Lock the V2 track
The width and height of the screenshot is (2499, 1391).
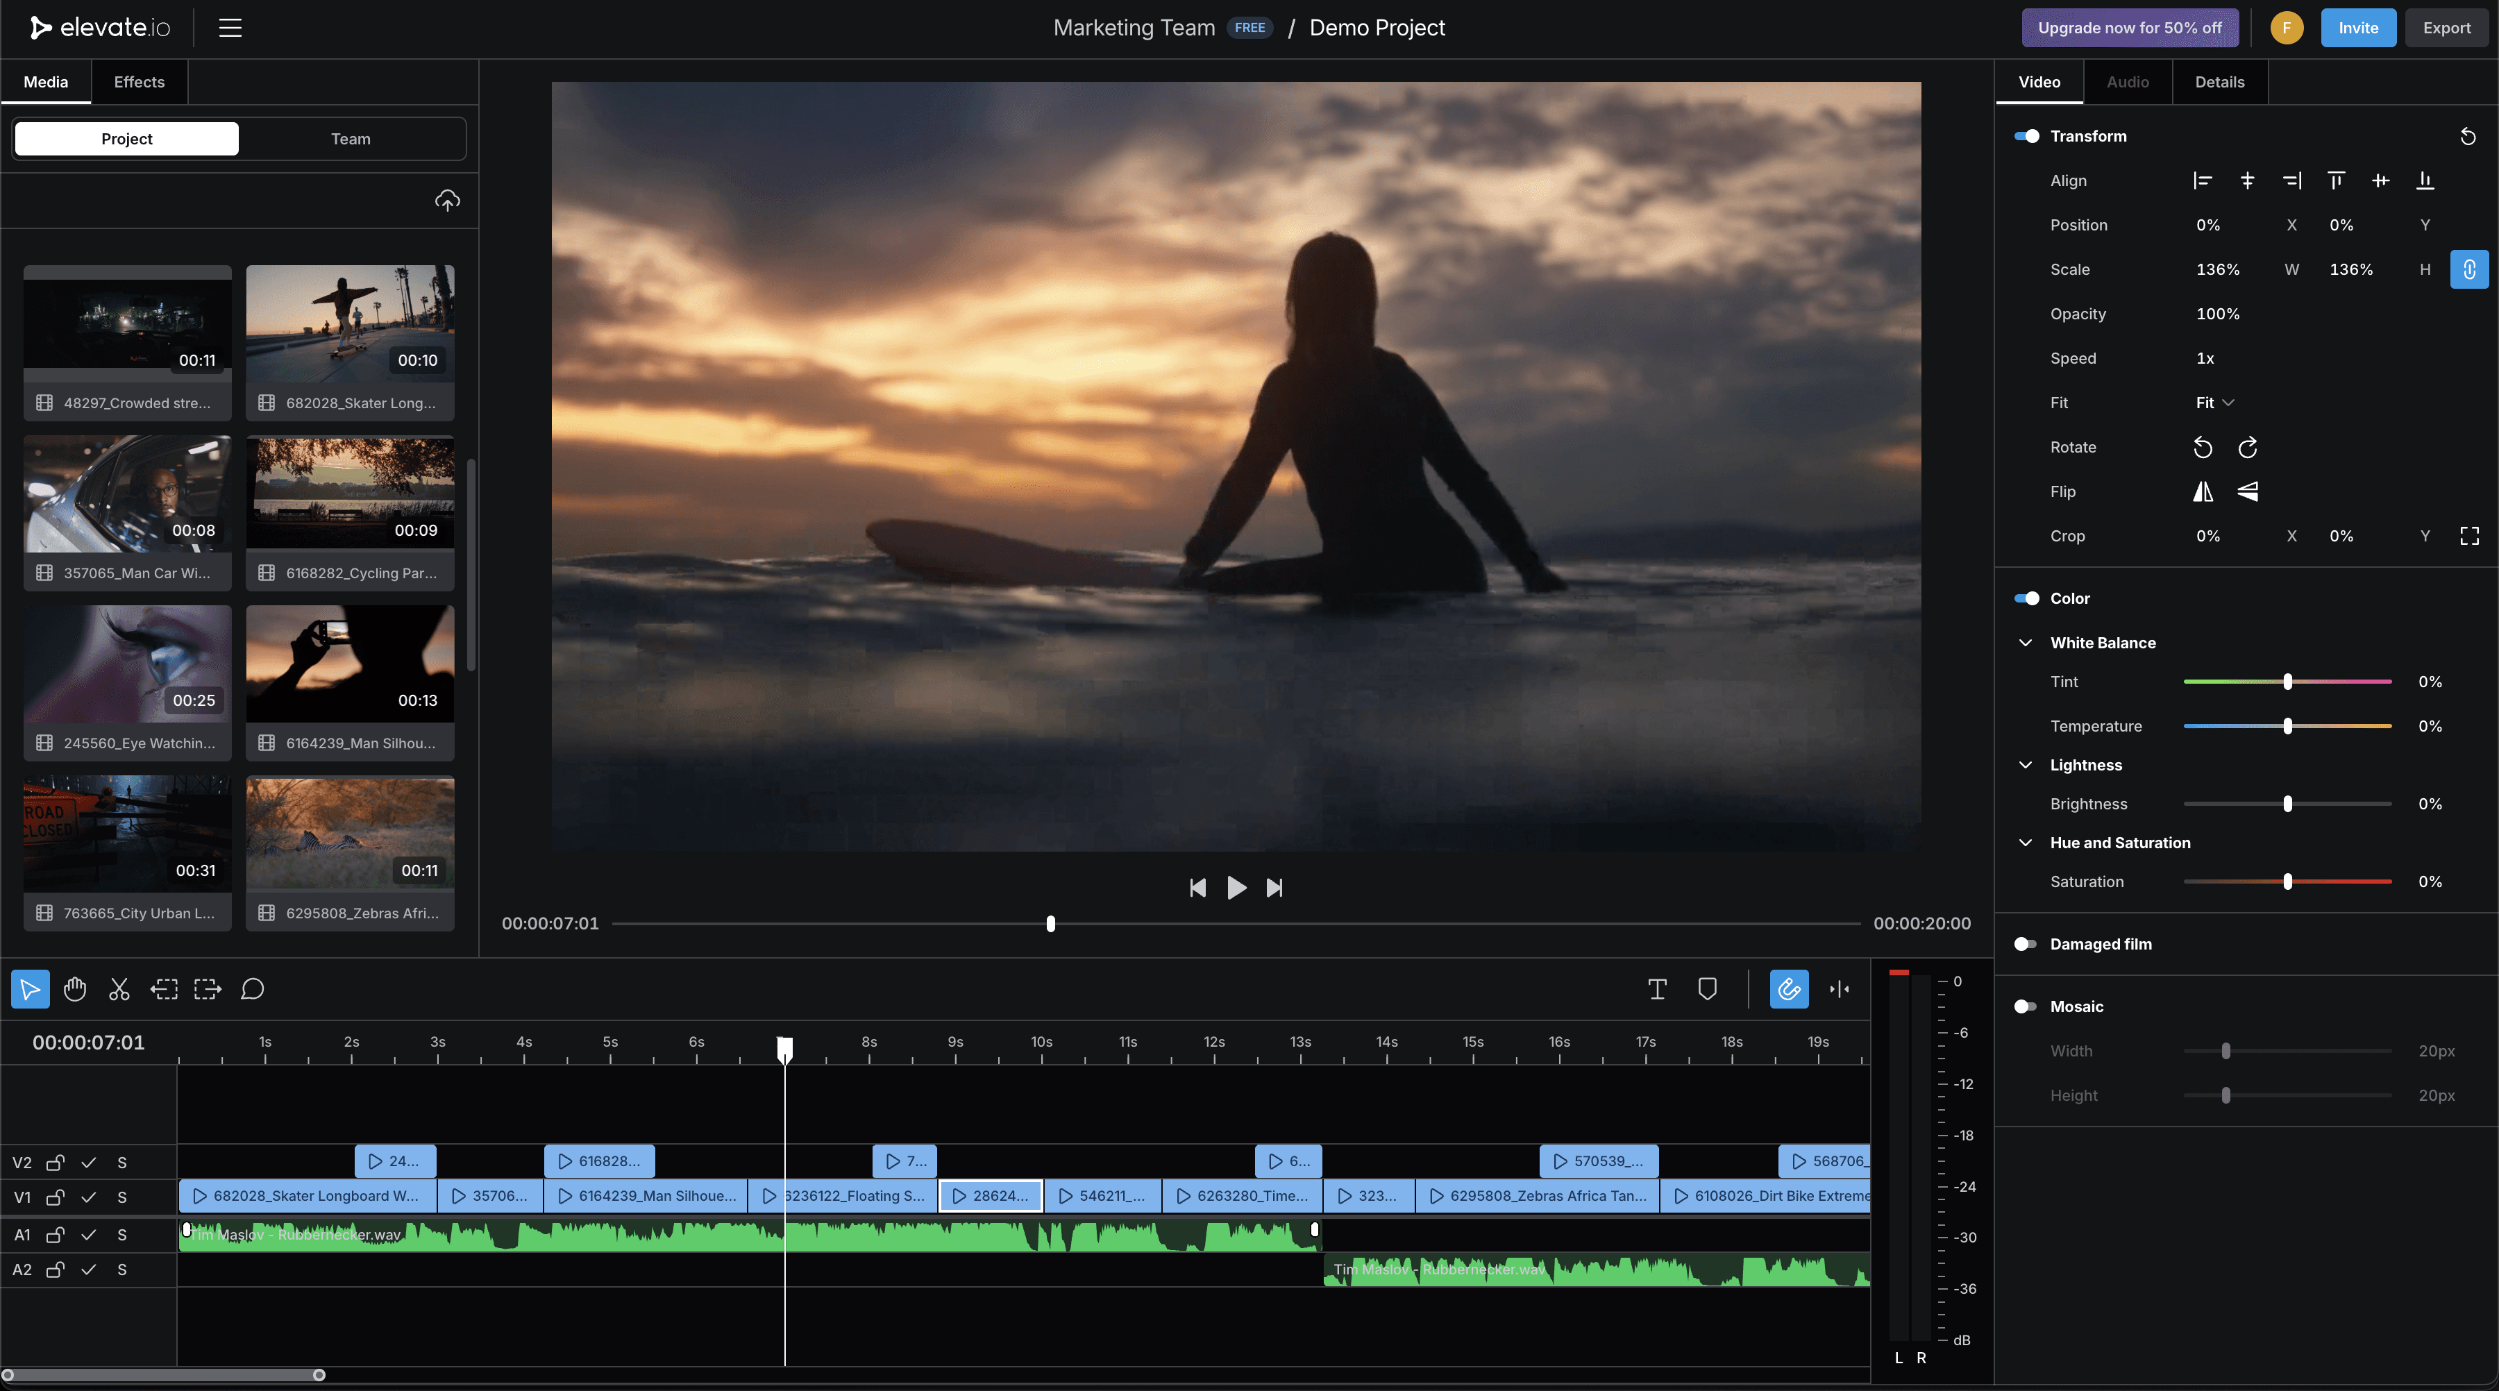(56, 1162)
